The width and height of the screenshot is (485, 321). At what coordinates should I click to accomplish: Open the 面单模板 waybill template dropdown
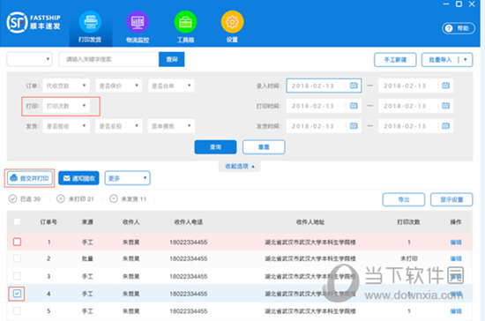171,126
